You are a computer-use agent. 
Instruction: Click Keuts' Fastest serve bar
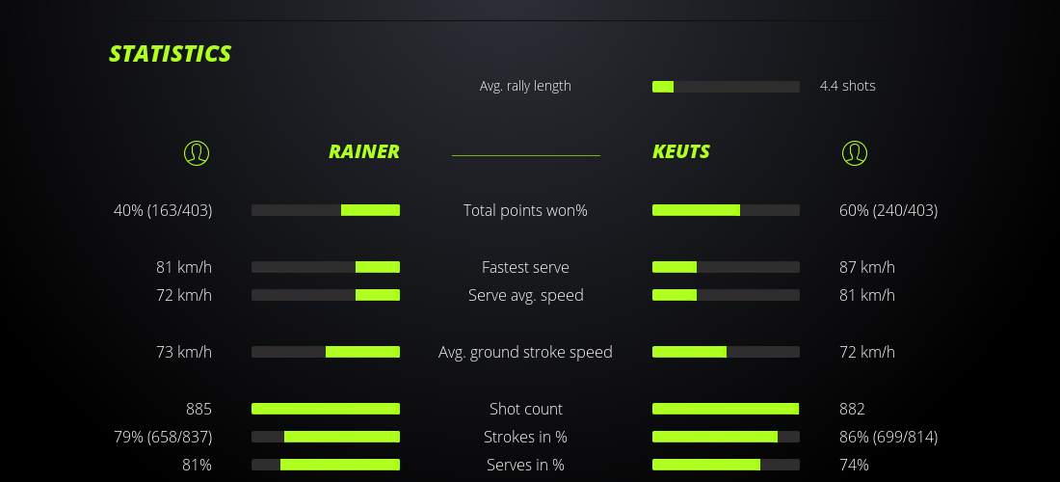726,267
